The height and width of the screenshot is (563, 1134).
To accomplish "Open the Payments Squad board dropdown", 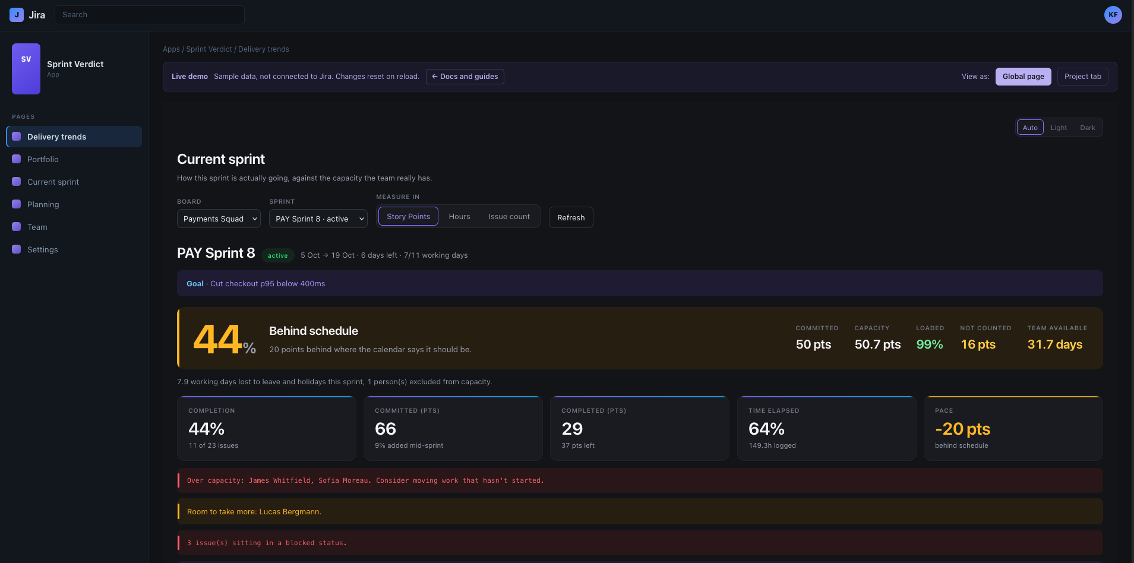I will pos(219,219).
